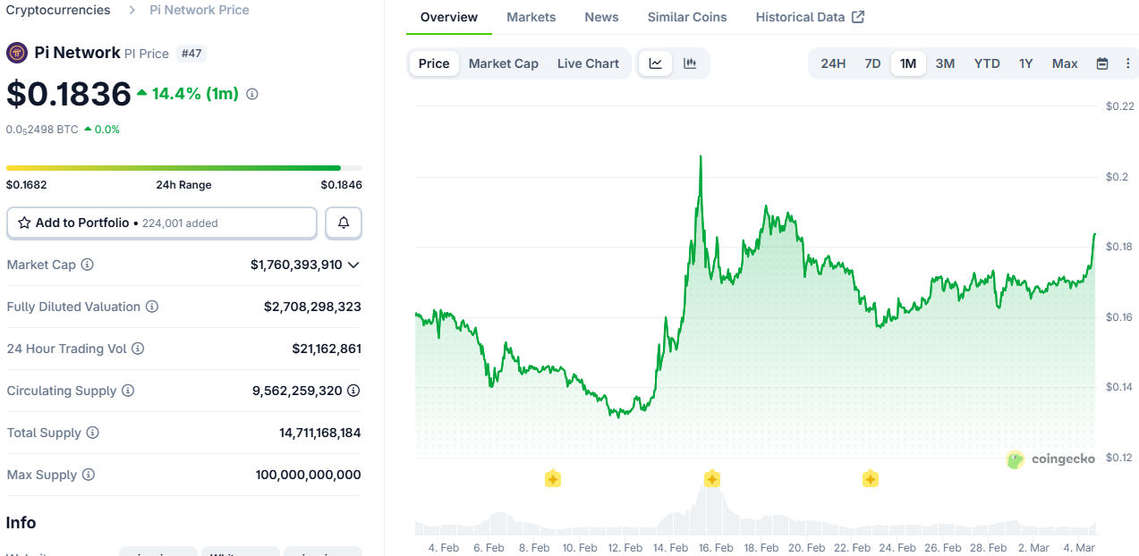Switch to the Markets tab
Image resolution: width=1139 pixels, height=556 pixels.
(x=531, y=17)
